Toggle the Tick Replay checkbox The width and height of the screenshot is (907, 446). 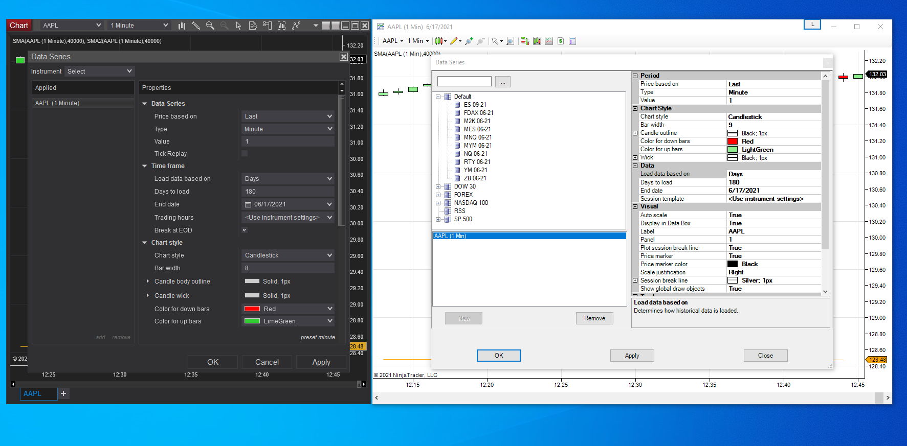pos(245,153)
